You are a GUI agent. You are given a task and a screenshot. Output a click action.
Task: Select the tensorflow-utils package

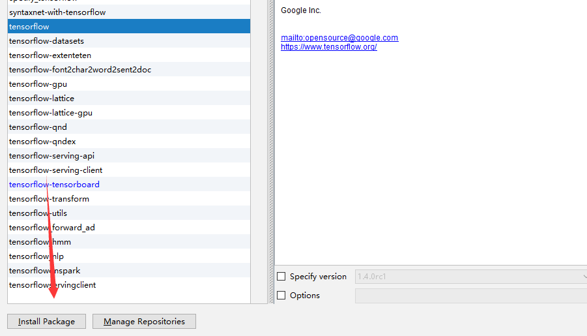point(129,213)
